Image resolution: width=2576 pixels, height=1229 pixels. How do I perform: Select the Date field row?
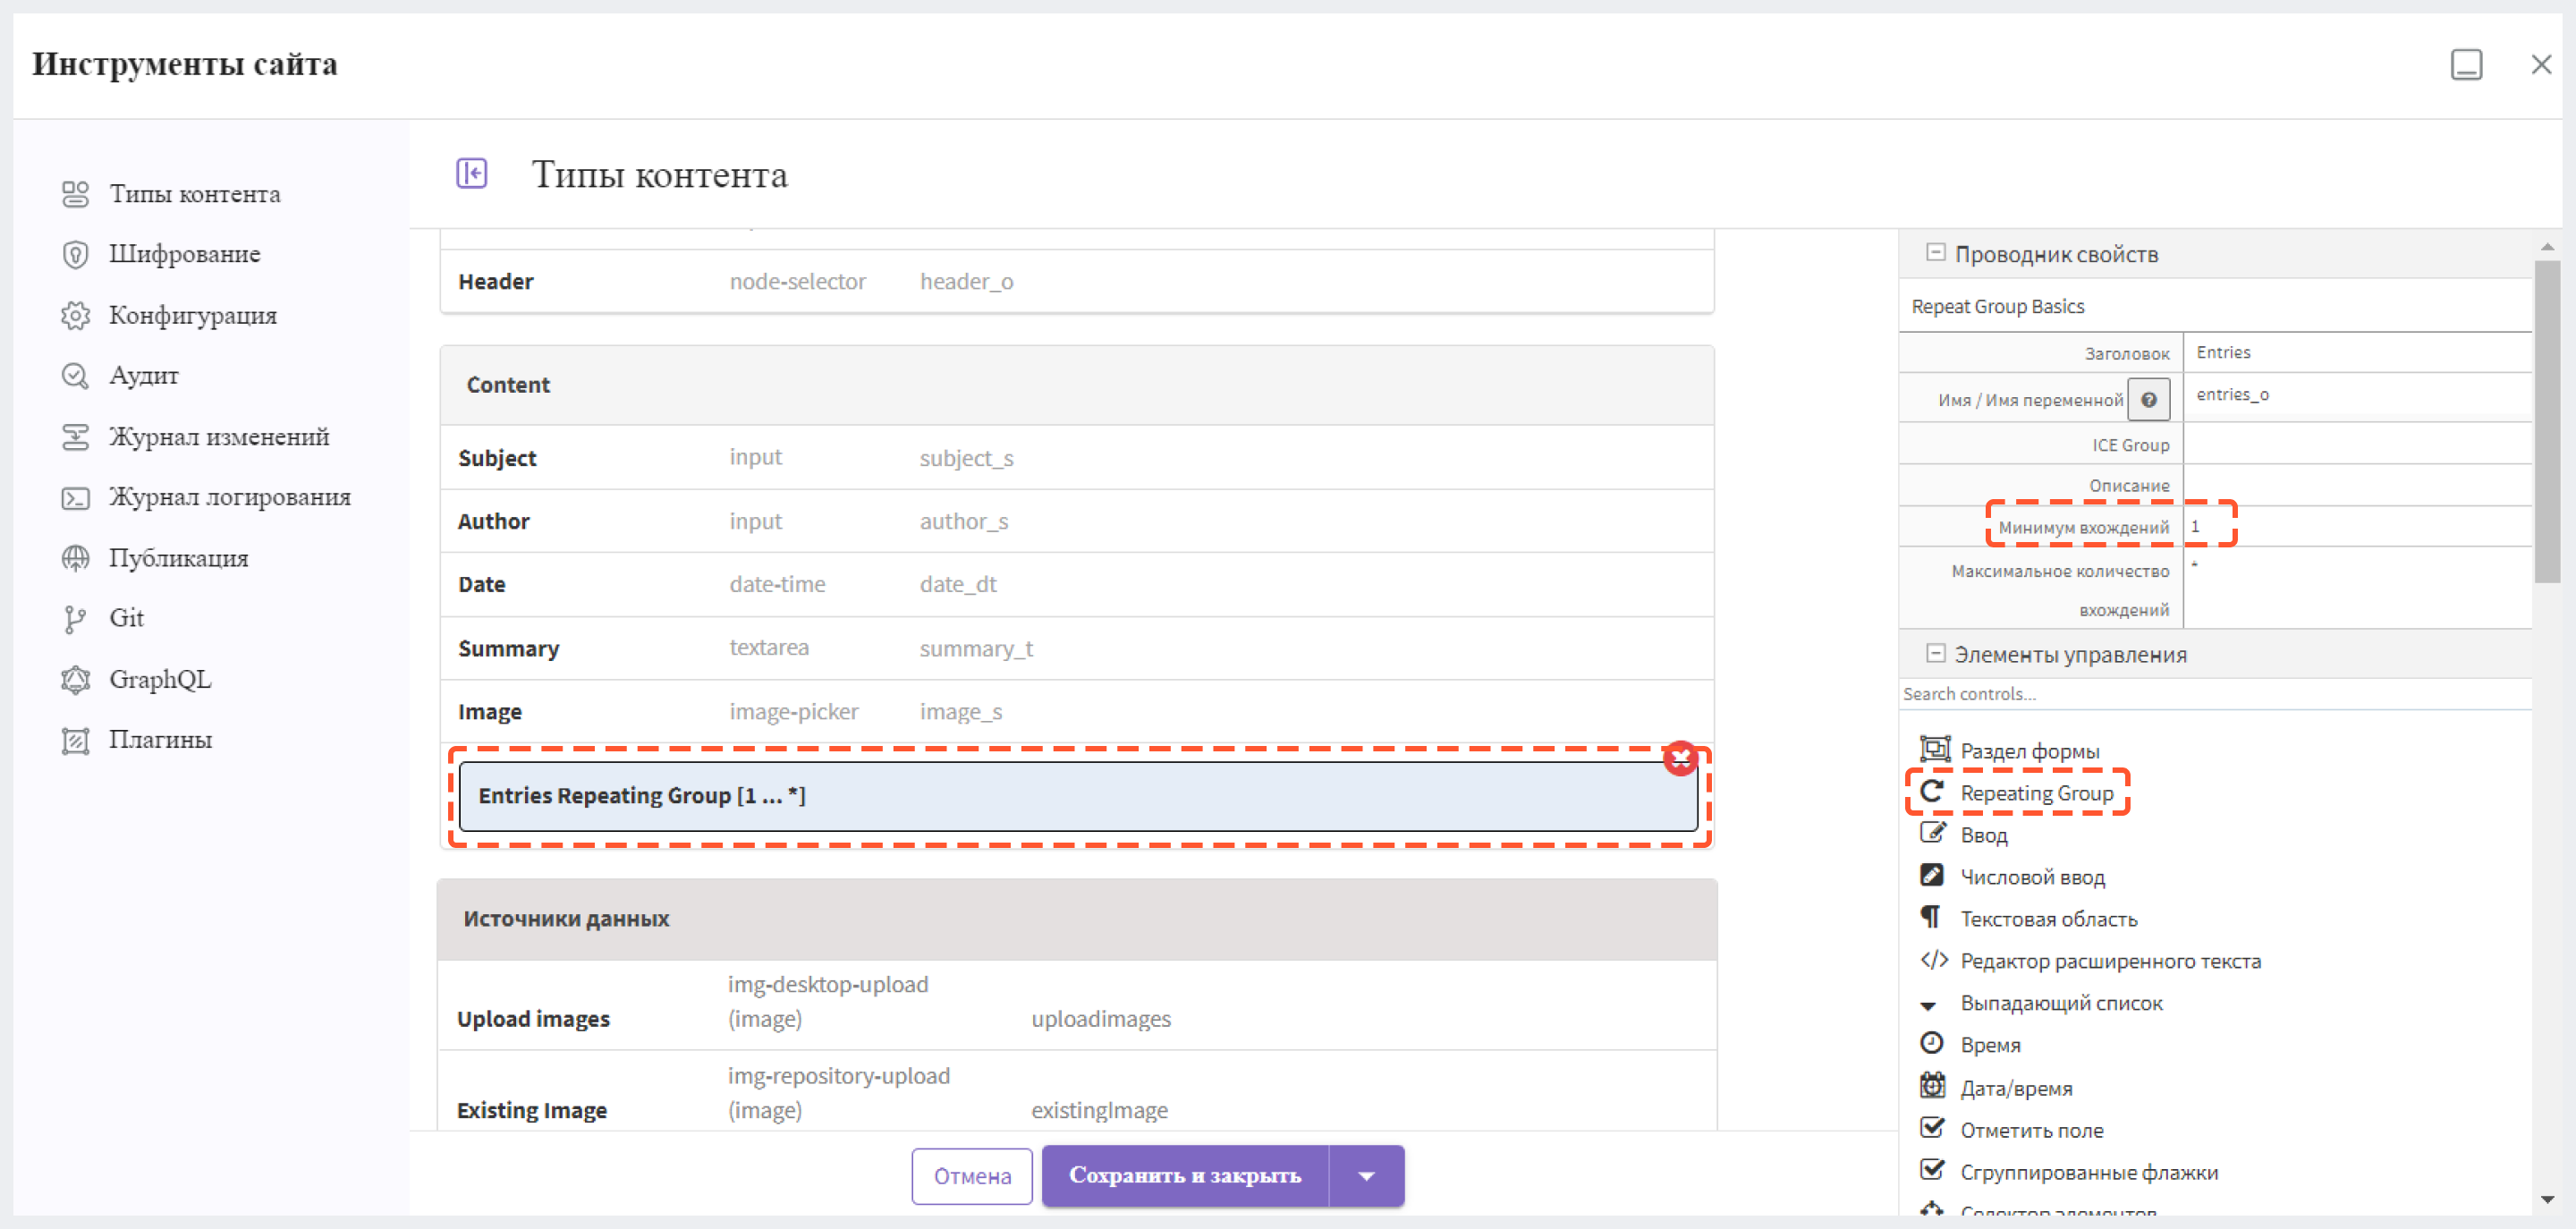point(1077,584)
